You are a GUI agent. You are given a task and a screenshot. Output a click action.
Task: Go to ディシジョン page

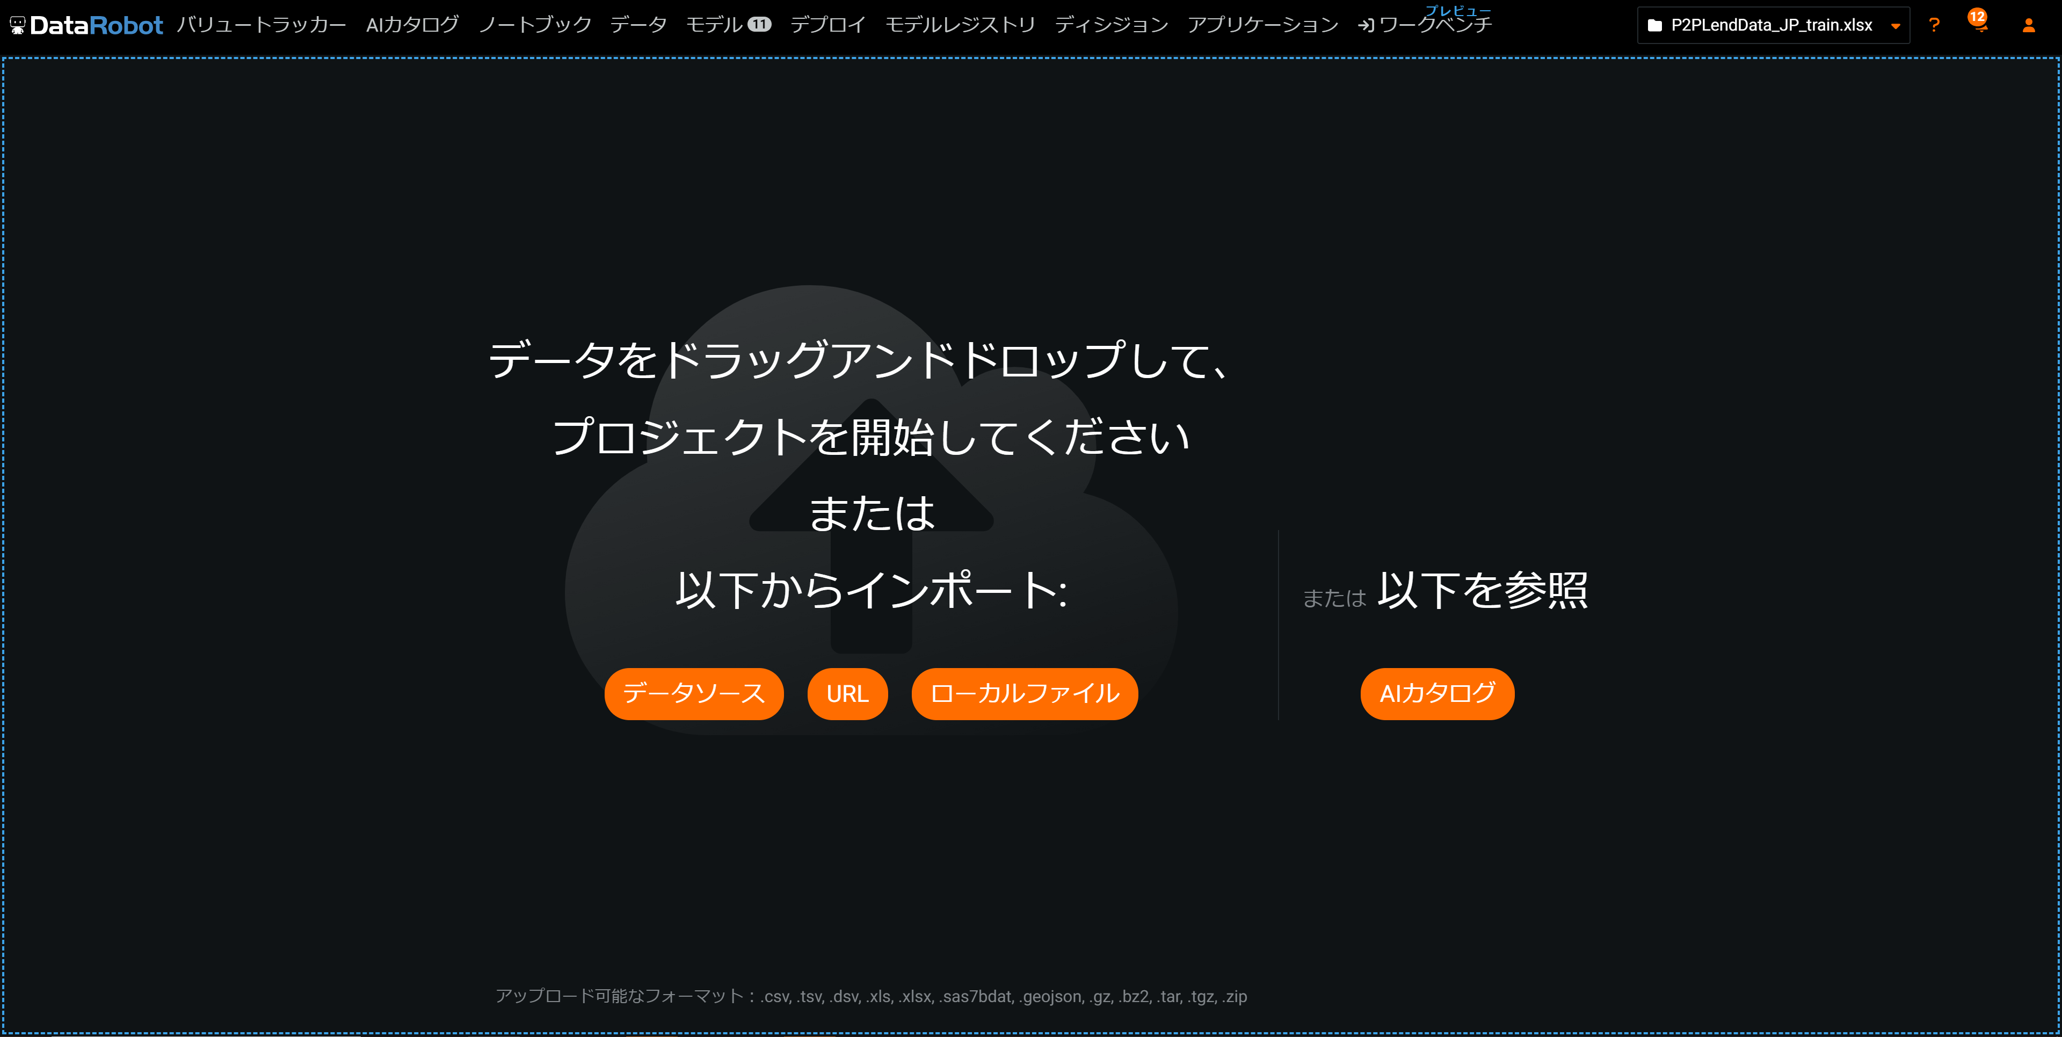point(1111,26)
